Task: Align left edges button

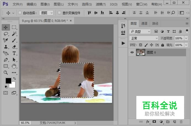Action: pyautogui.click(x=111, y=13)
